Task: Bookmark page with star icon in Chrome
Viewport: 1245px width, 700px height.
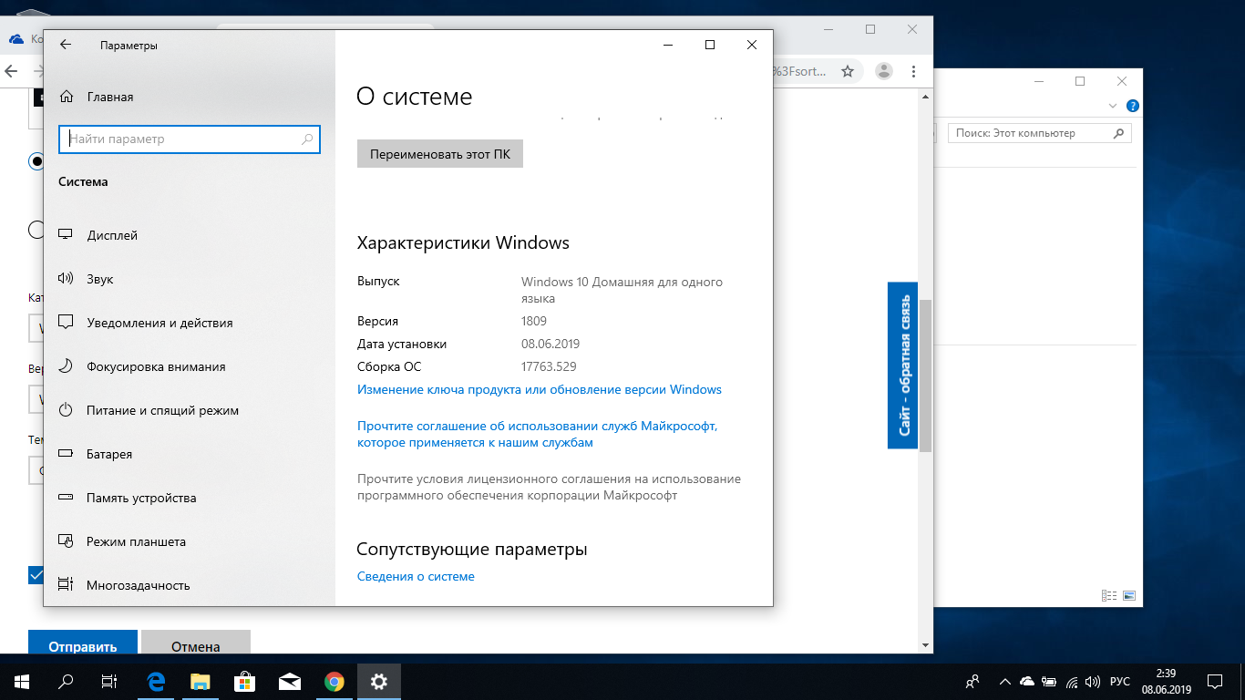Action: click(848, 71)
